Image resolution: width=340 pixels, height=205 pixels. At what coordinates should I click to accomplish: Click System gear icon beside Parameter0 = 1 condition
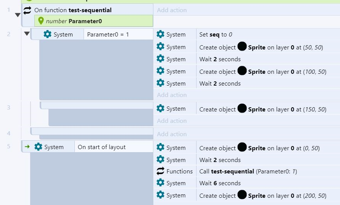click(47, 34)
